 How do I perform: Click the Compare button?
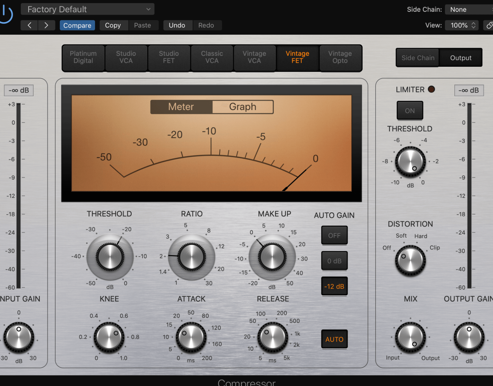tap(77, 25)
